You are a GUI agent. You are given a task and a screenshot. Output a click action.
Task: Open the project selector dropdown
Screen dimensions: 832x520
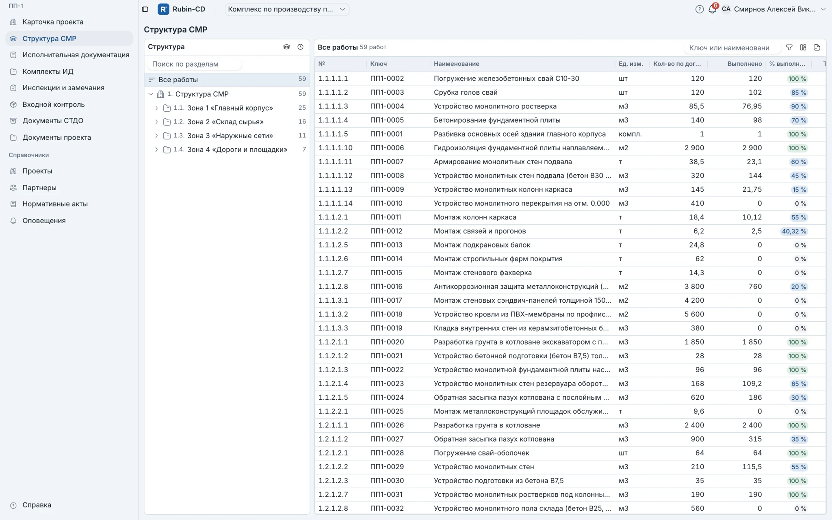[287, 9]
